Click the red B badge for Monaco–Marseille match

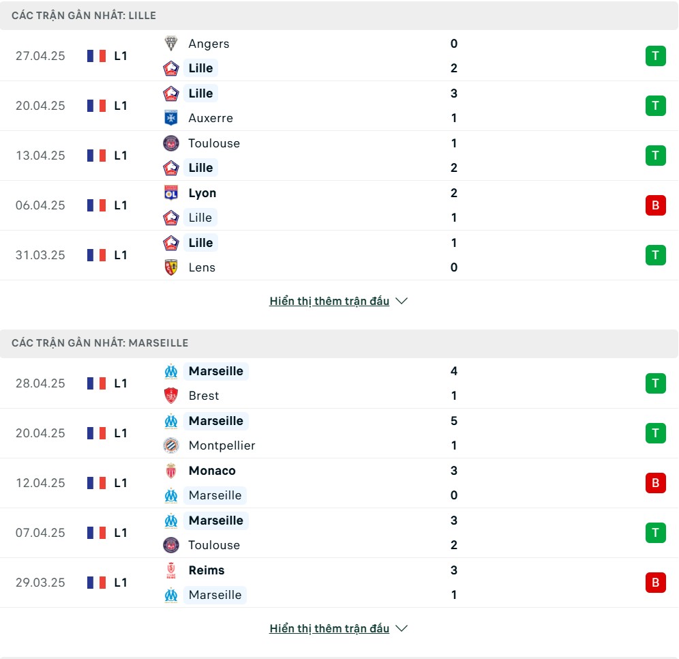point(655,483)
